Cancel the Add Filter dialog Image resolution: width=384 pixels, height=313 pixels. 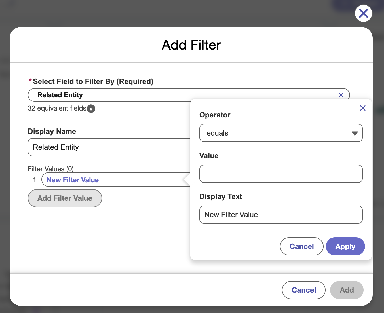click(303, 290)
